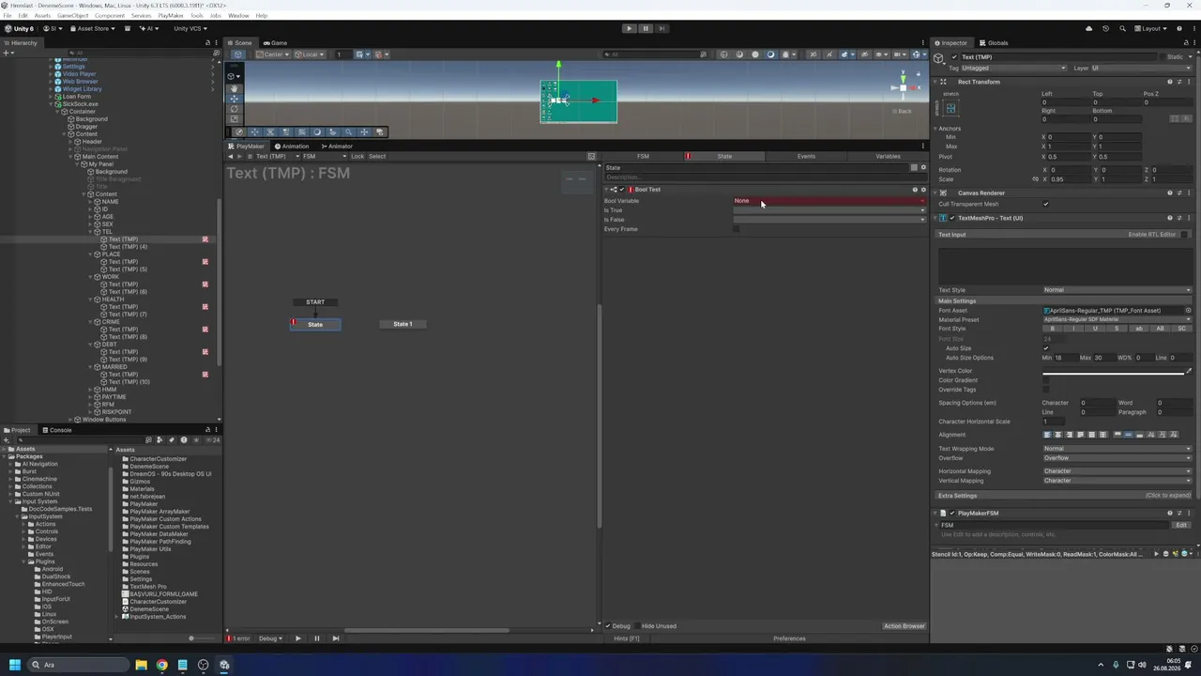Open the State settings gear icon
The image size is (1201, 676).
pyautogui.click(x=922, y=167)
